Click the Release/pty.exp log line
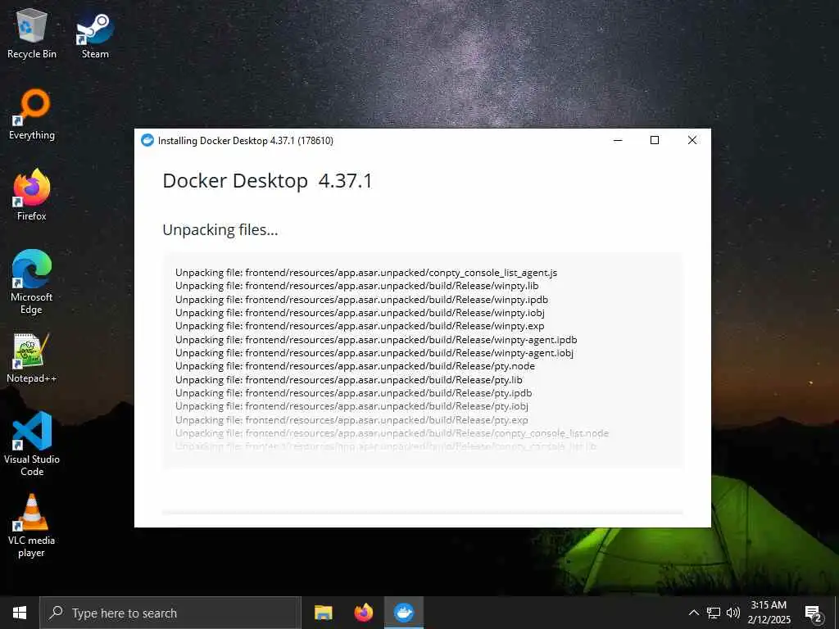This screenshot has height=629, width=839. [351, 420]
